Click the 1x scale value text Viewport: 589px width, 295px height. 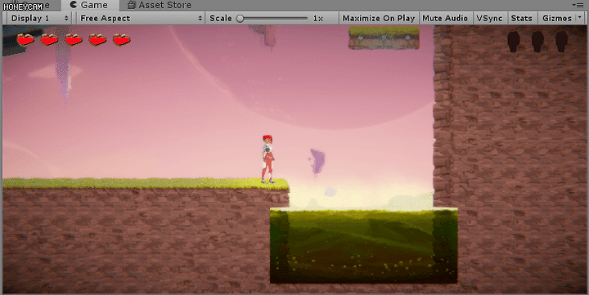pyautogui.click(x=317, y=19)
